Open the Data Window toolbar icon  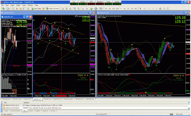(x=17, y=9)
